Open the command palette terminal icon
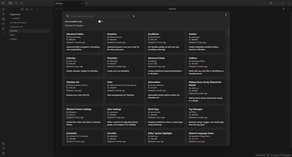 click(3, 34)
